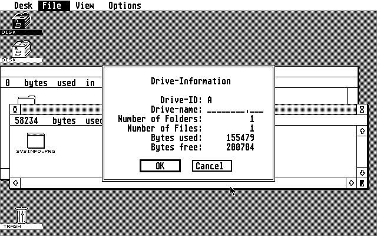Close the front window with close box
Screen dimensions: 377x236
click(x=15, y=110)
